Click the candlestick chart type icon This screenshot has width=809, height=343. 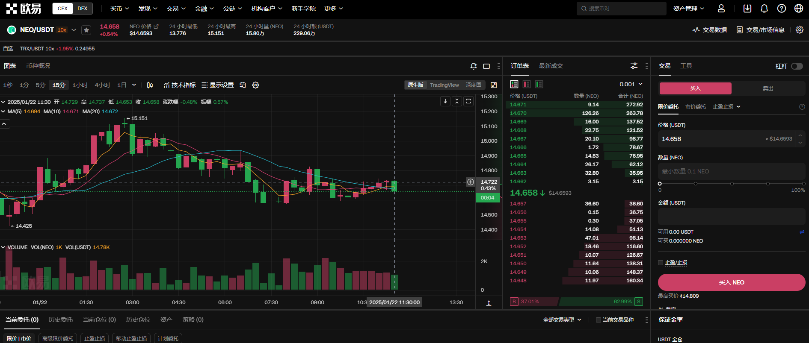tap(150, 85)
